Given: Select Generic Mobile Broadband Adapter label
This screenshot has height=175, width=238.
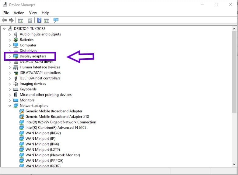Looking at the screenshot, I should click(x=54, y=111).
